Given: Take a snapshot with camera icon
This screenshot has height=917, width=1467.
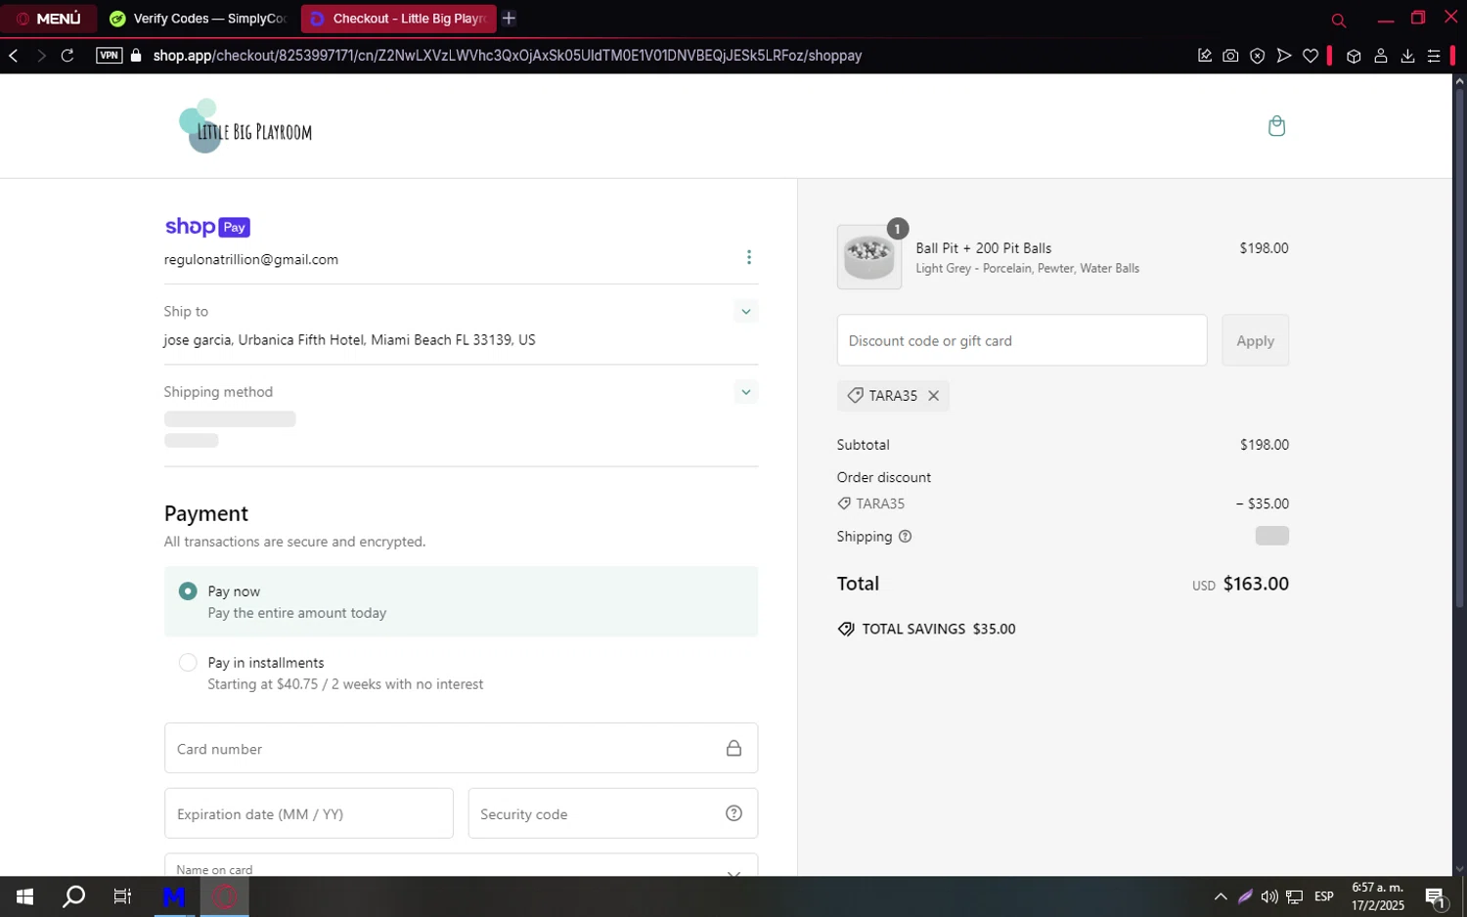Looking at the screenshot, I should coord(1230,56).
